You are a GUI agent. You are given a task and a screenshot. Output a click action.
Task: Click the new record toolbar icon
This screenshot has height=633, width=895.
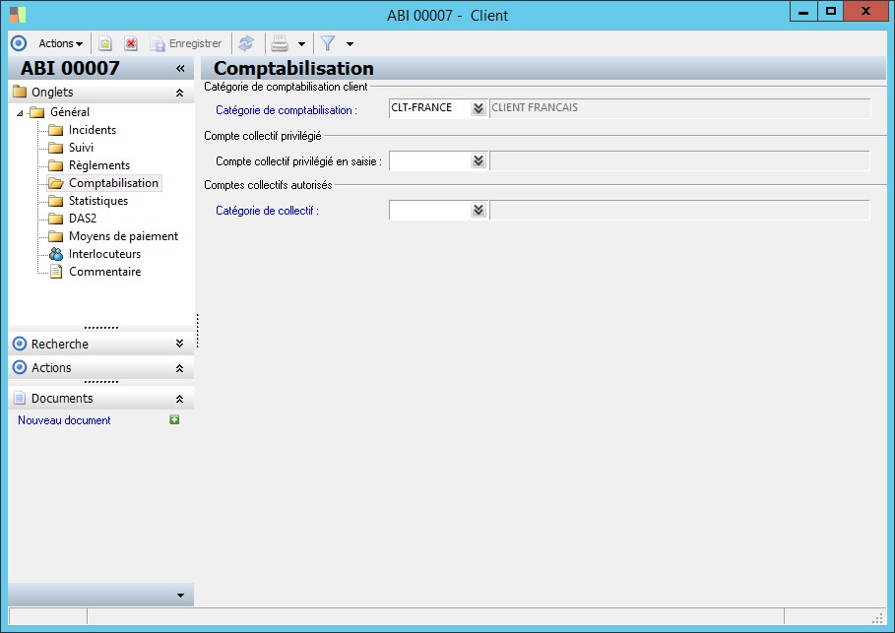click(105, 43)
